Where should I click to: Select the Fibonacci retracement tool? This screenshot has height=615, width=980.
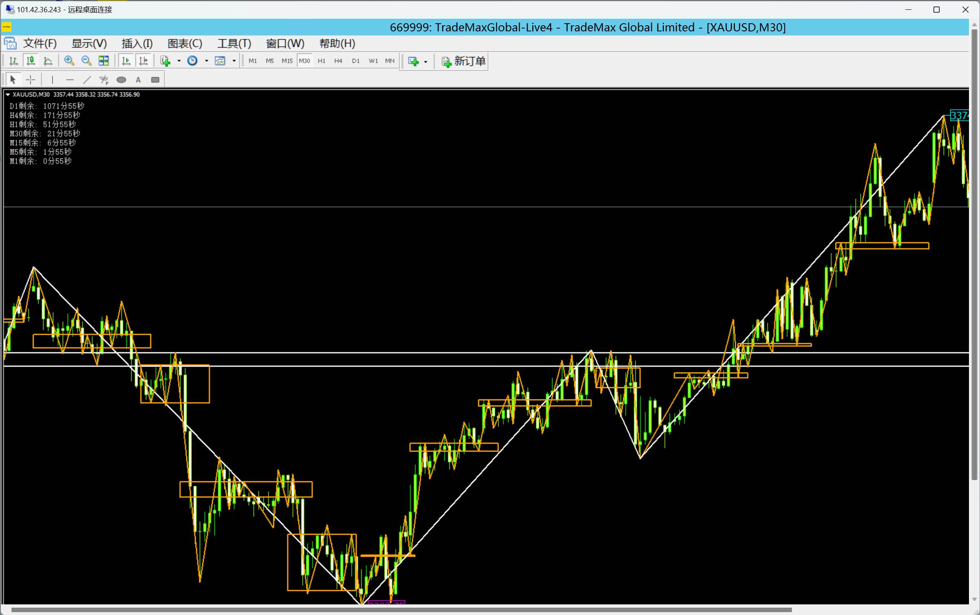[x=104, y=80]
